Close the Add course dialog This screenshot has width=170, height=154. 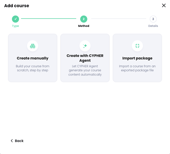pos(164,5)
